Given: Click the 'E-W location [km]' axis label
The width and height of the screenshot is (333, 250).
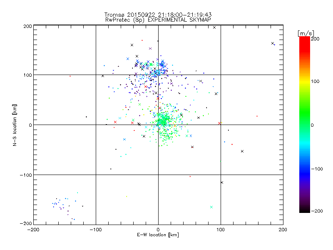Looking at the screenshot, I should [158, 235].
